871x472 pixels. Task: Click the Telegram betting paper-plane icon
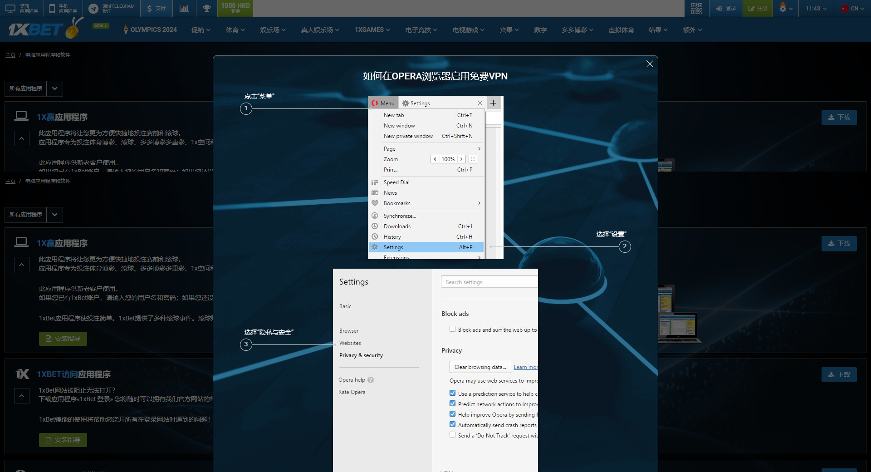click(x=93, y=8)
